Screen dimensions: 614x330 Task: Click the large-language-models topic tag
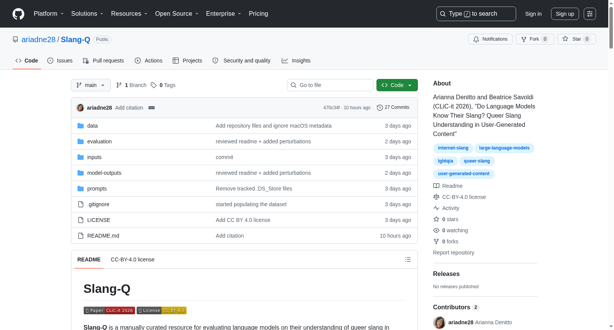pos(504,148)
